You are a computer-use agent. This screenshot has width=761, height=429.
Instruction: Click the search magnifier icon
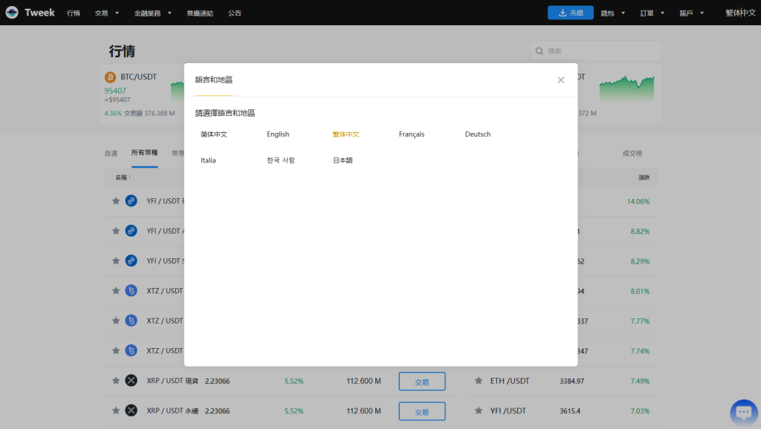click(539, 50)
